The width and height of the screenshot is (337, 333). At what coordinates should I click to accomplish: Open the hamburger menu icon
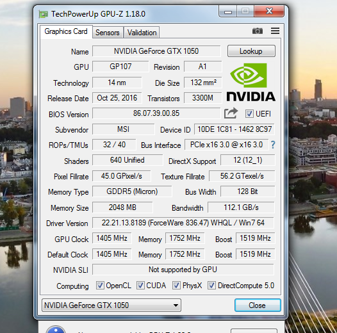(275, 31)
